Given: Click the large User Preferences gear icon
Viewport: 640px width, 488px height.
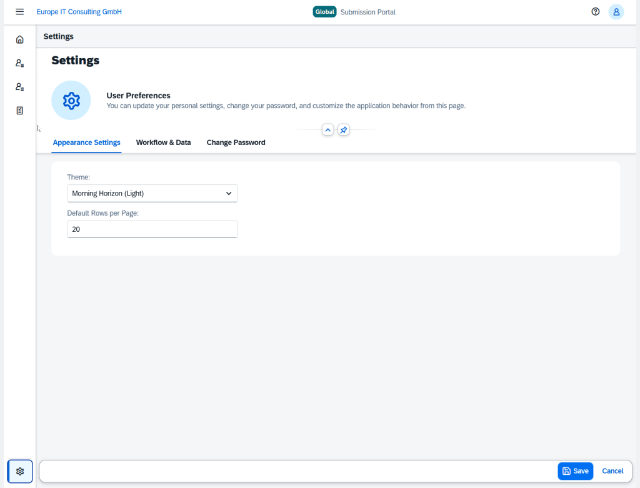Looking at the screenshot, I should [71, 100].
